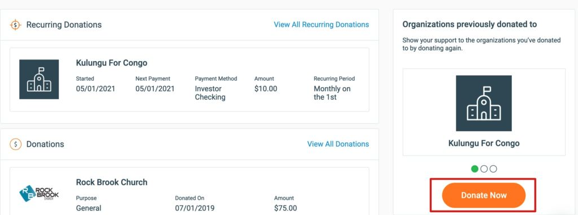Screen dimensions: 578x215
Task: Open Rock Brook Church donation title
Action: (x=111, y=182)
